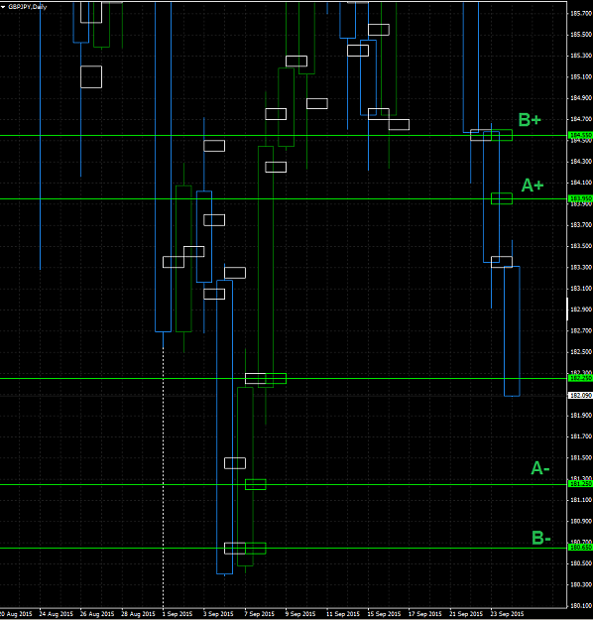The image size is (593, 620).
Task: Select the horizontal line below the B+ label
Action: [284, 136]
